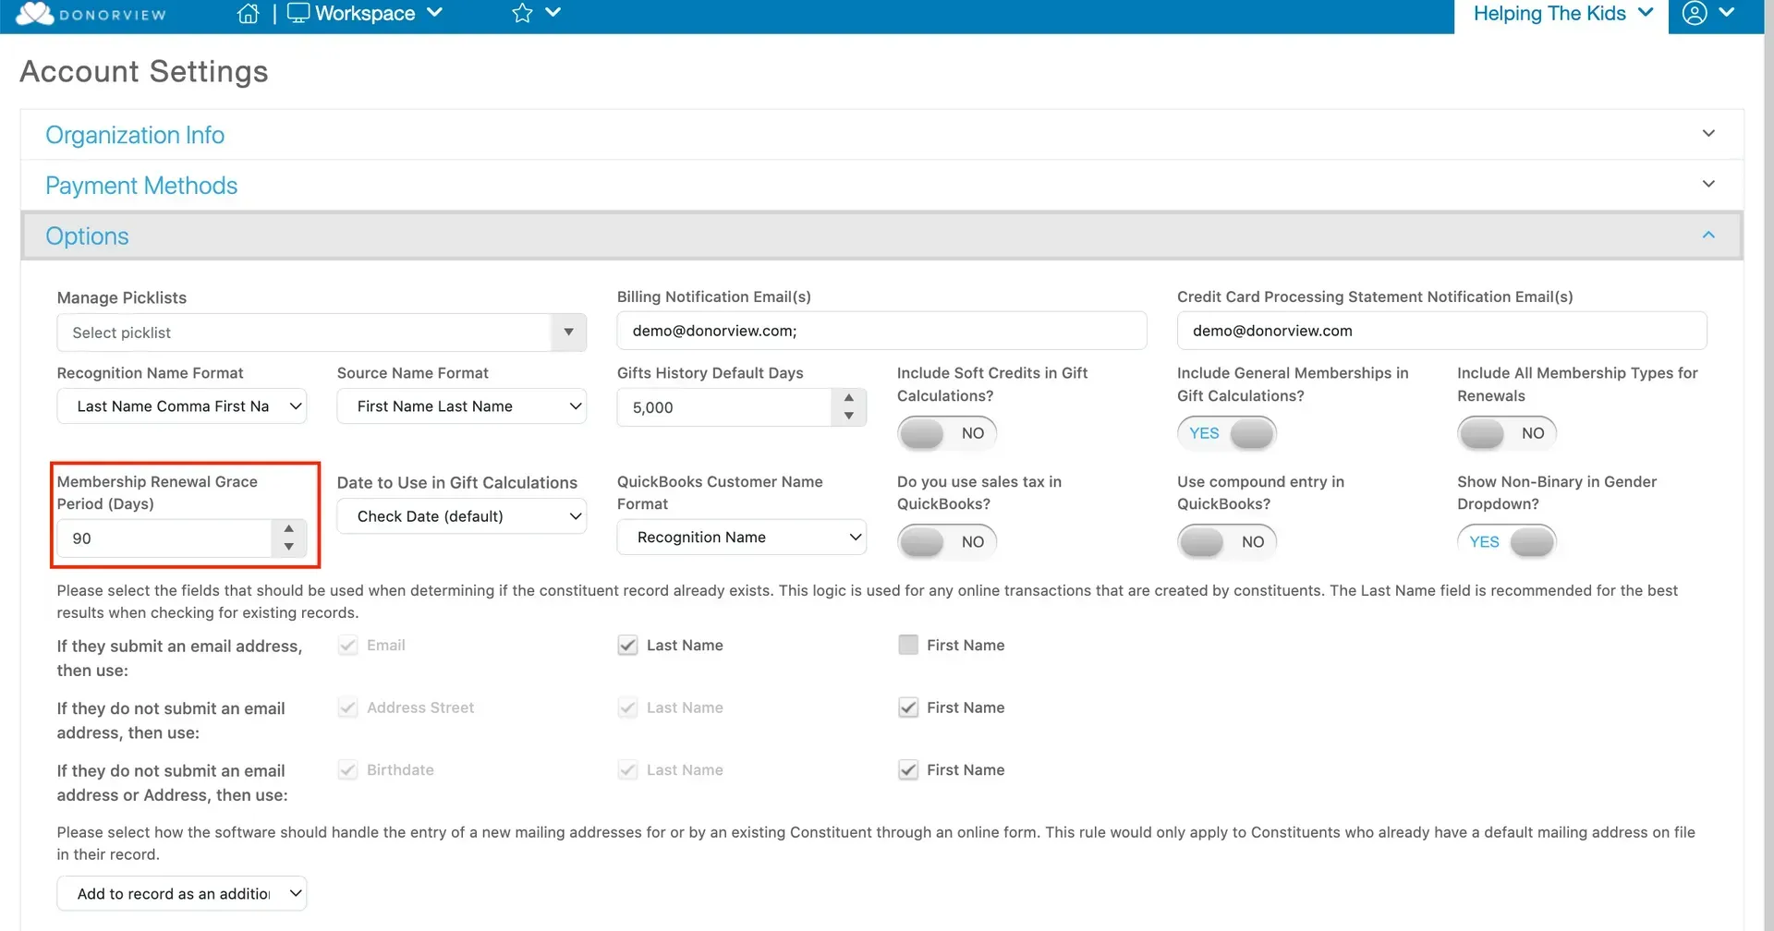Toggle First Name checkbox in Address Street row

click(x=908, y=707)
